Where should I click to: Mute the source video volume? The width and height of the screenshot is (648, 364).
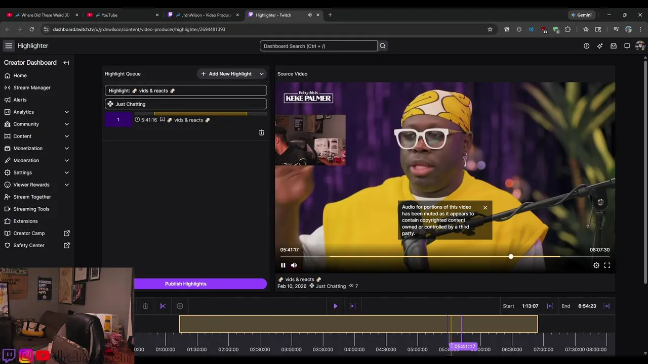click(x=294, y=265)
